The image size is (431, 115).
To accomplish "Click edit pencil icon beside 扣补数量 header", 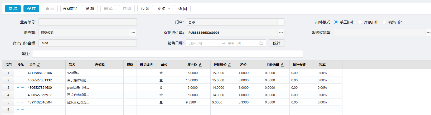I will tap(282, 65).
